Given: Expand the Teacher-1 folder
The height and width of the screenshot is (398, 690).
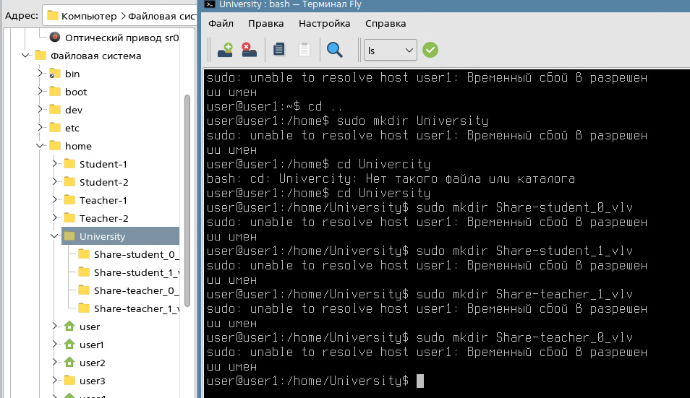Looking at the screenshot, I should click(x=54, y=200).
